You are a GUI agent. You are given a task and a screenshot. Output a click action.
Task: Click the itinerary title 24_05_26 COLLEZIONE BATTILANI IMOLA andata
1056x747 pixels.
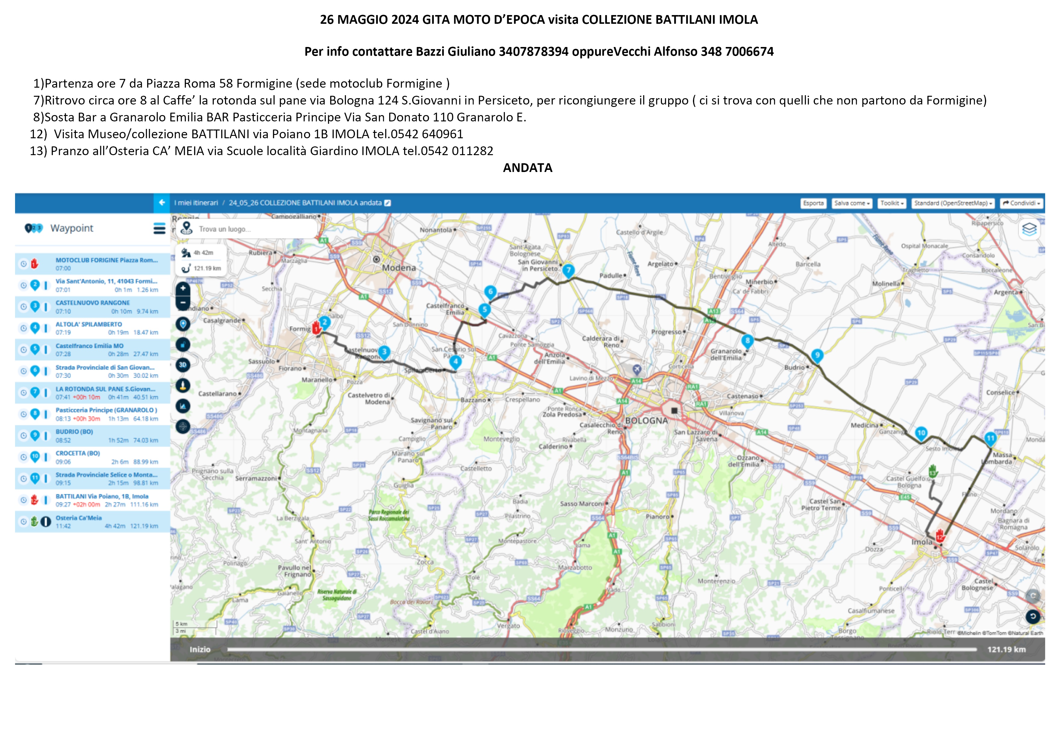pyautogui.click(x=305, y=203)
